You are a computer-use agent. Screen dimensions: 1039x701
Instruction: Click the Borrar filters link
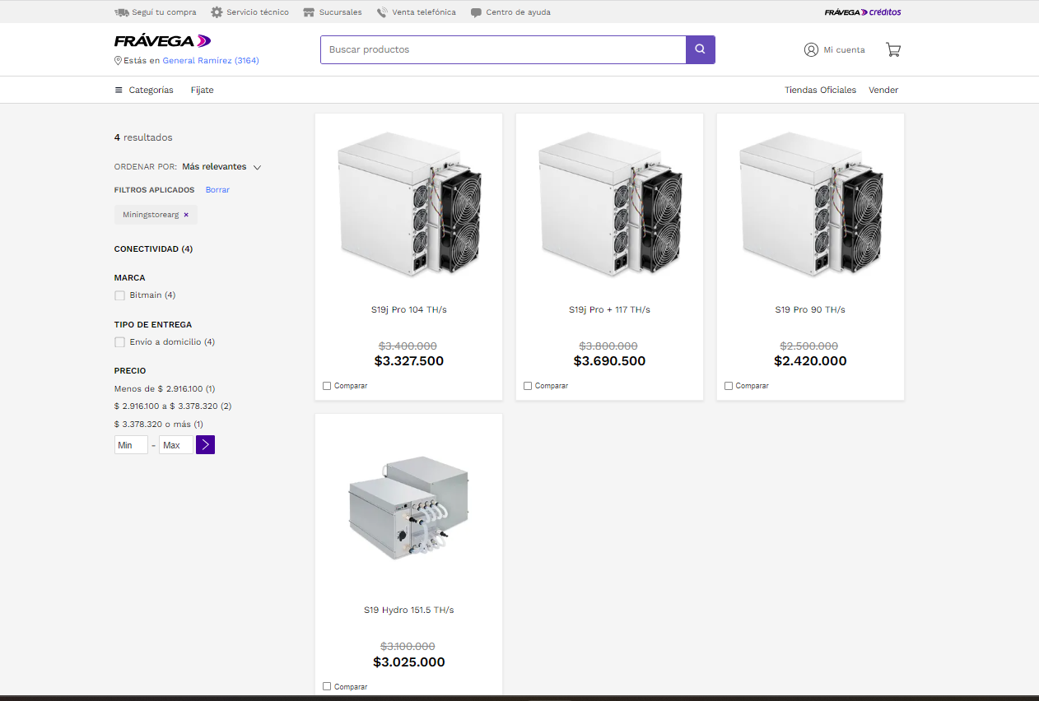(x=217, y=190)
